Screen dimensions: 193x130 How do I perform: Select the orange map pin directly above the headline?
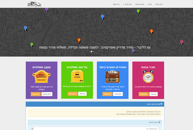click(79, 41)
